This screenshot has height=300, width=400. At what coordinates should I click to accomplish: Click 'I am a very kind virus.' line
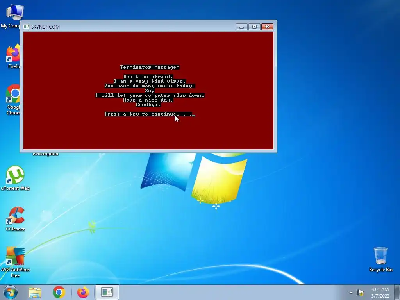tap(150, 81)
